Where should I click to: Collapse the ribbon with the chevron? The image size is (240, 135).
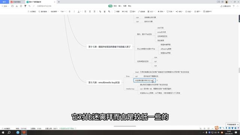click(237, 6)
